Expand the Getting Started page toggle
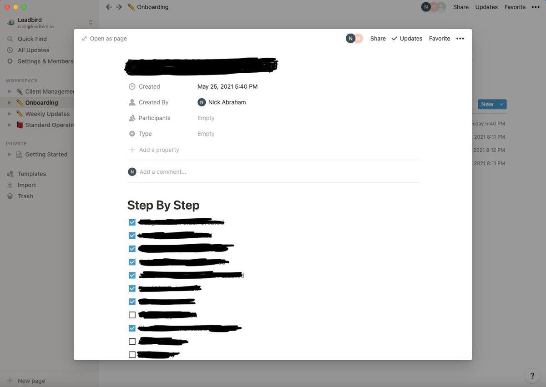The width and height of the screenshot is (546, 387). coord(10,155)
